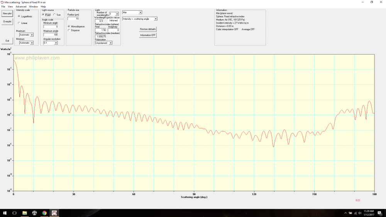
Task: Open the View menu
Action: (x=10, y=7)
